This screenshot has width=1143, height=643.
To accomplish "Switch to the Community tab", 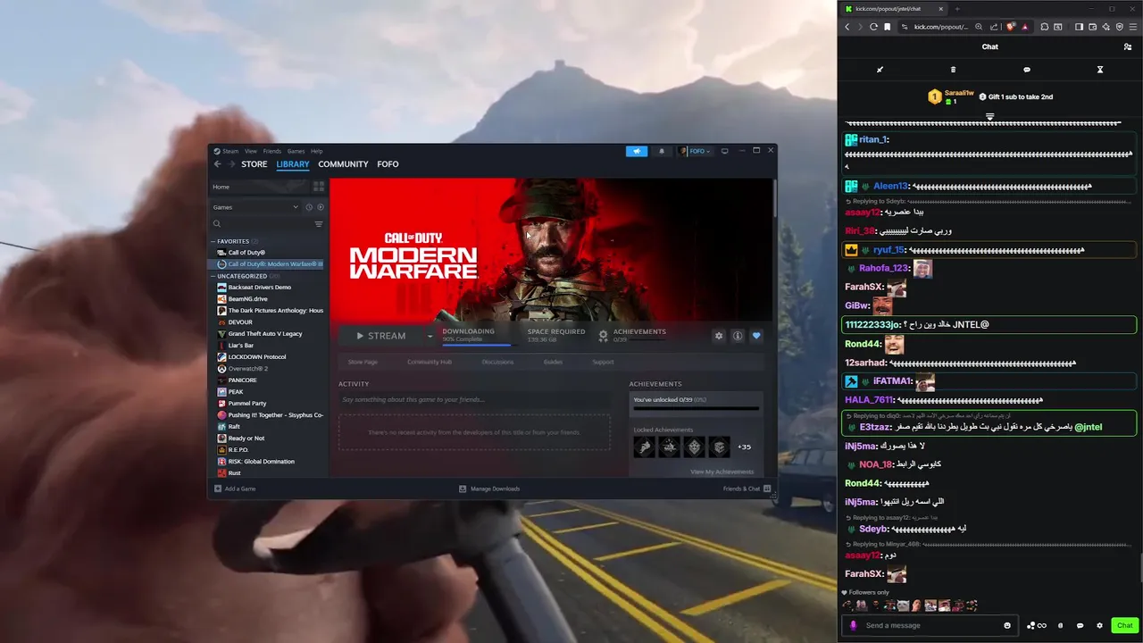I will tap(343, 164).
